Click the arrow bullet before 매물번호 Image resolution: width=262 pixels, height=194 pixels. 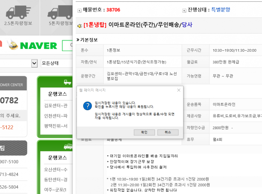79,10
